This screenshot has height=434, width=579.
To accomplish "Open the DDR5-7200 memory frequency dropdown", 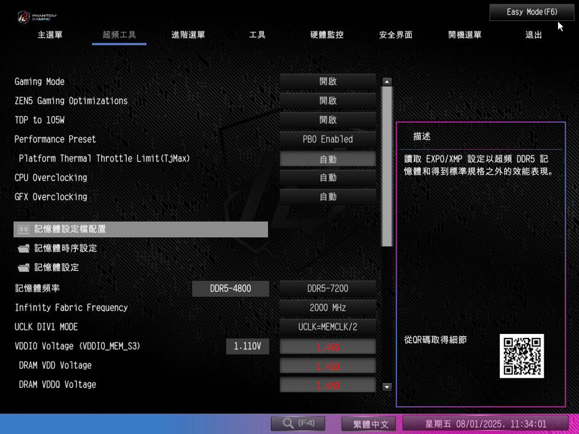I will tap(328, 289).
